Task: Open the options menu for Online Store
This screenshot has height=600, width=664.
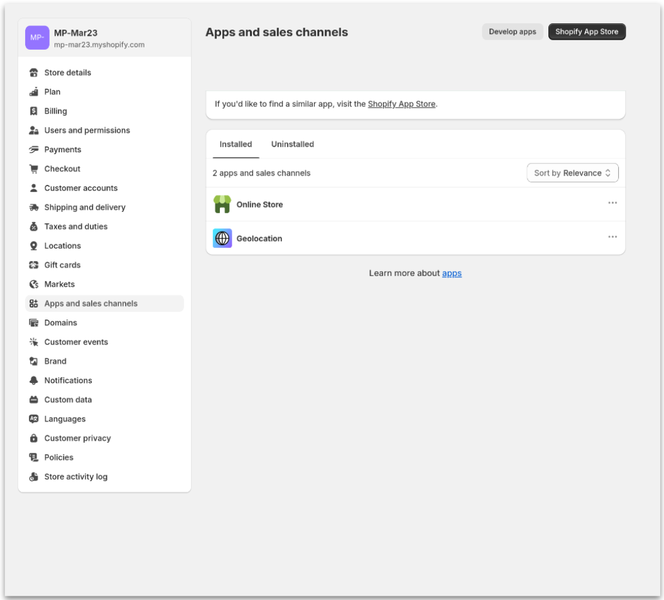Action: point(612,203)
